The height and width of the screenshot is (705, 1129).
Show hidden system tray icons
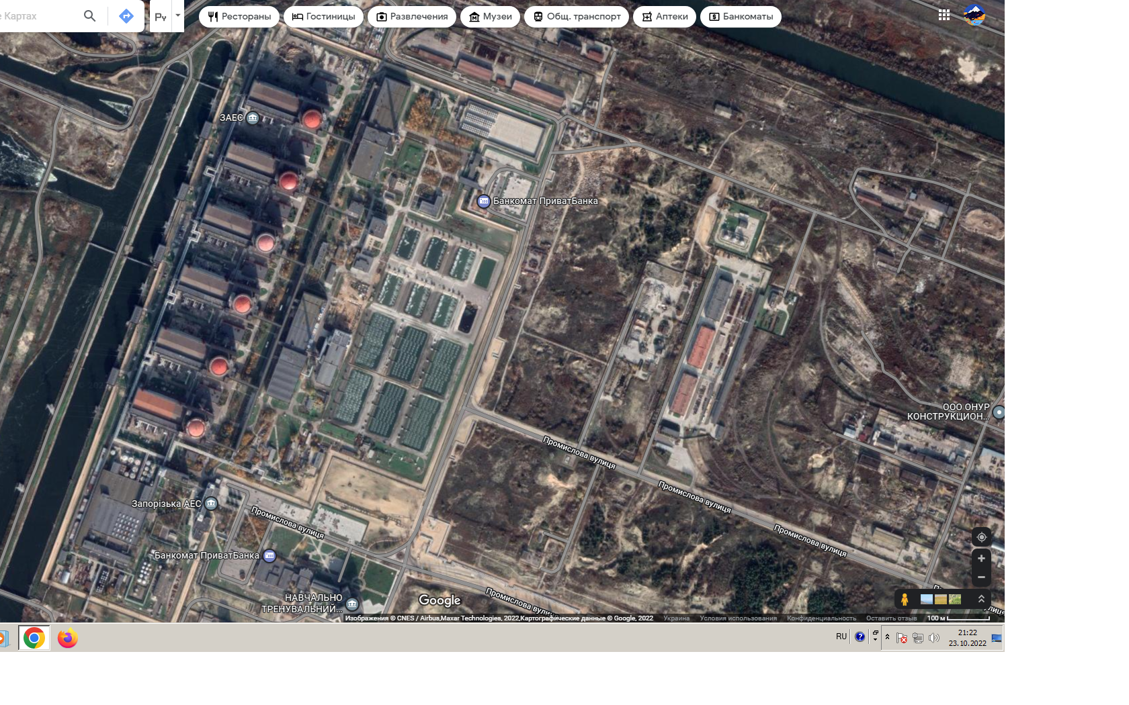point(887,637)
